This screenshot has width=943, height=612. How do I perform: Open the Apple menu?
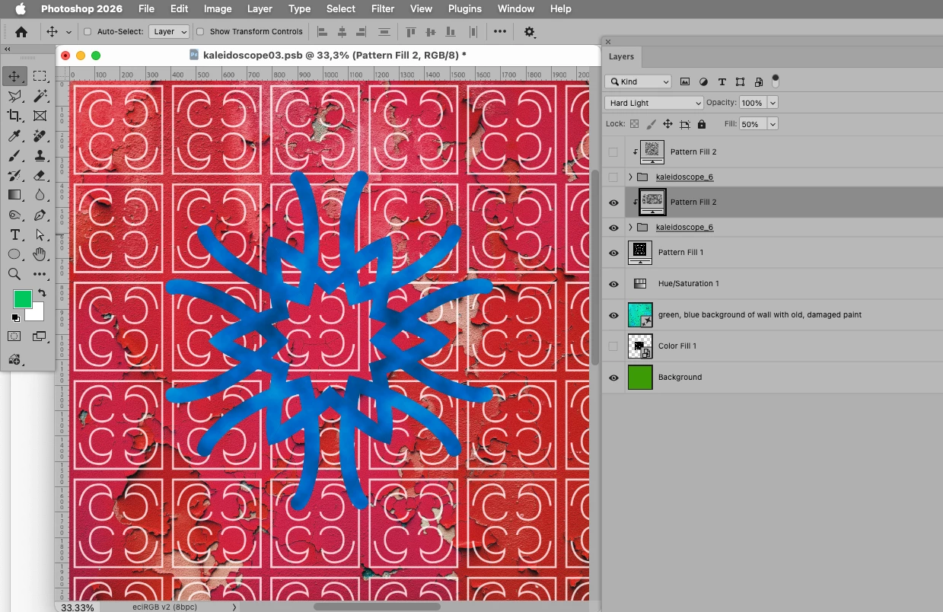(21, 9)
